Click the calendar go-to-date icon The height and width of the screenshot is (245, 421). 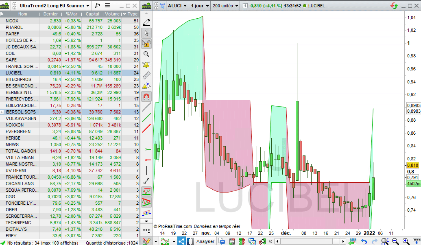coord(352,241)
